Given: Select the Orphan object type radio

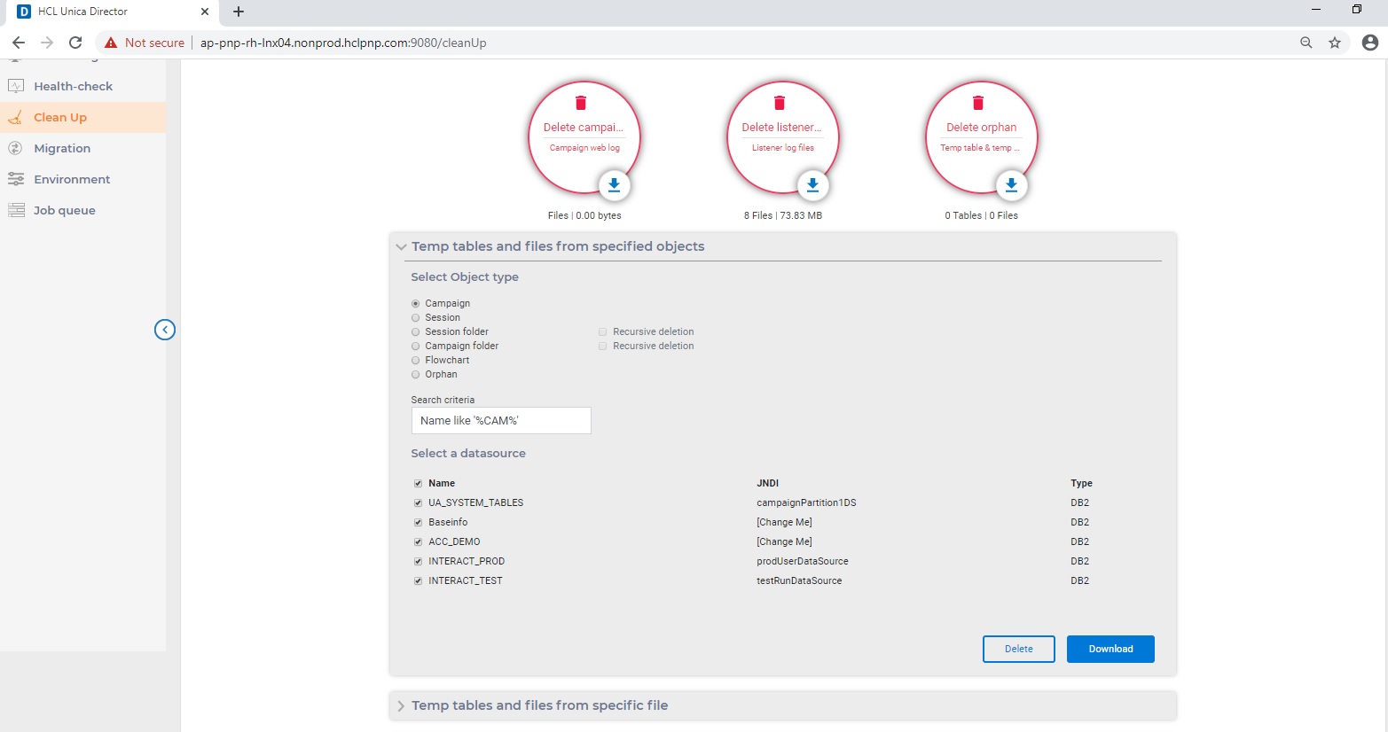Looking at the screenshot, I should point(416,375).
